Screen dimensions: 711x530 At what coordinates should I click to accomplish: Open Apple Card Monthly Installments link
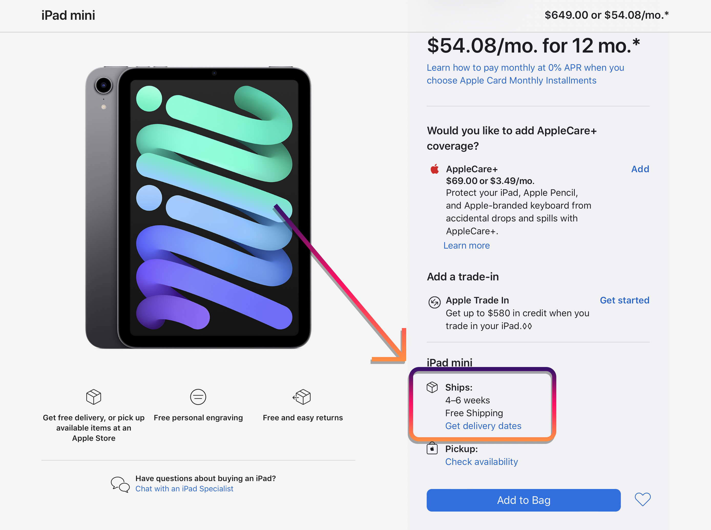point(525,74)
